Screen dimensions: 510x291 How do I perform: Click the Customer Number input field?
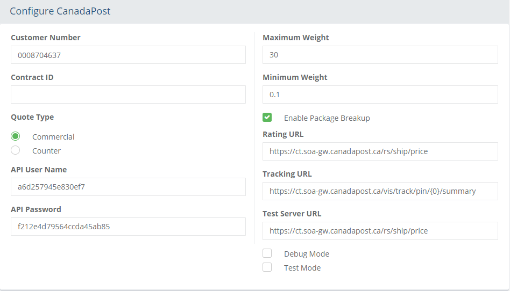[128, 55]
